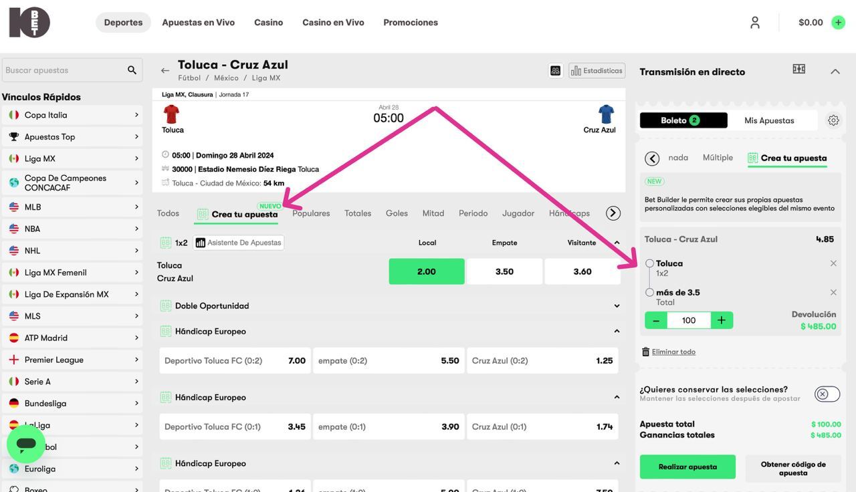Click the Liga MX breadcrumb
Viewport: 856px width, 492px height.
click(x=266, y=78)
